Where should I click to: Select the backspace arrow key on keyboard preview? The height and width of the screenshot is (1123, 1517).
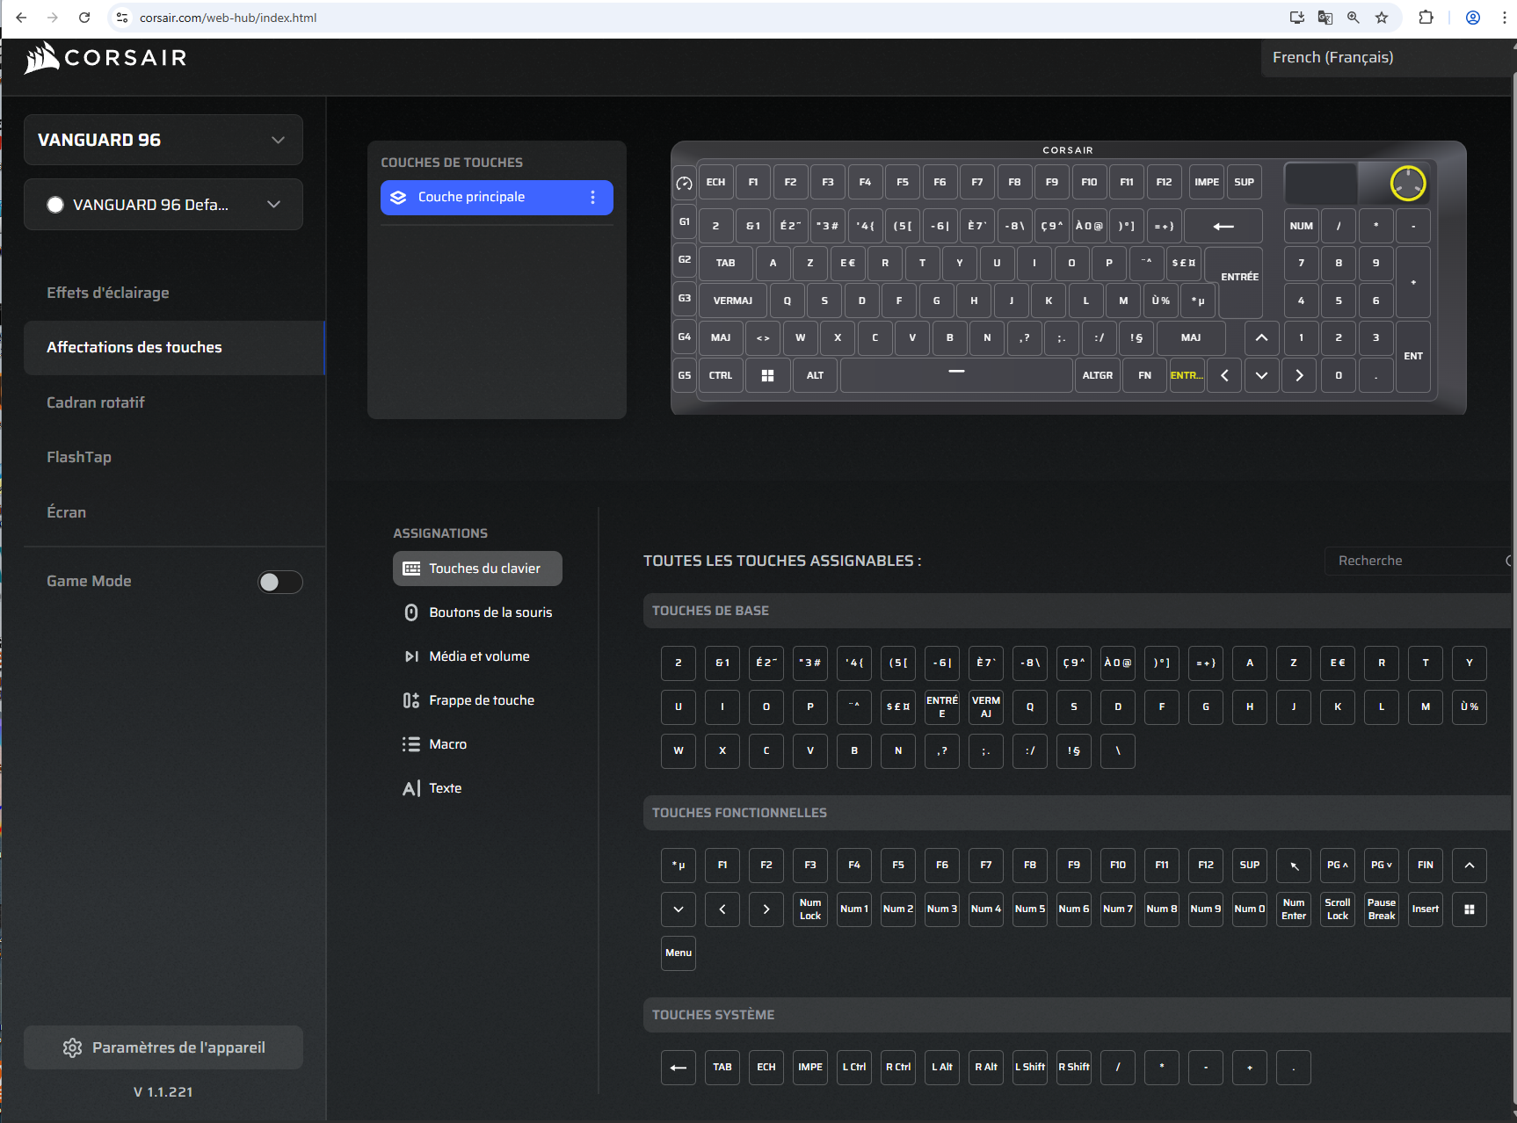coord(1223,226)
